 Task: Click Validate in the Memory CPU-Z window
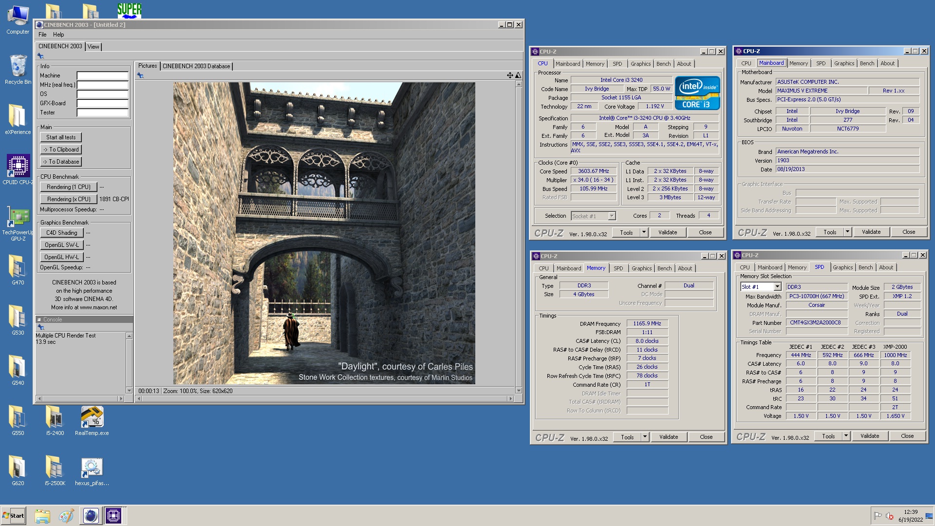(x=668, y=437)
